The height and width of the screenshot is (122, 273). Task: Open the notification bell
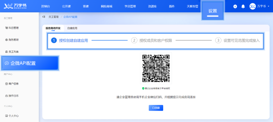point(243,6)
